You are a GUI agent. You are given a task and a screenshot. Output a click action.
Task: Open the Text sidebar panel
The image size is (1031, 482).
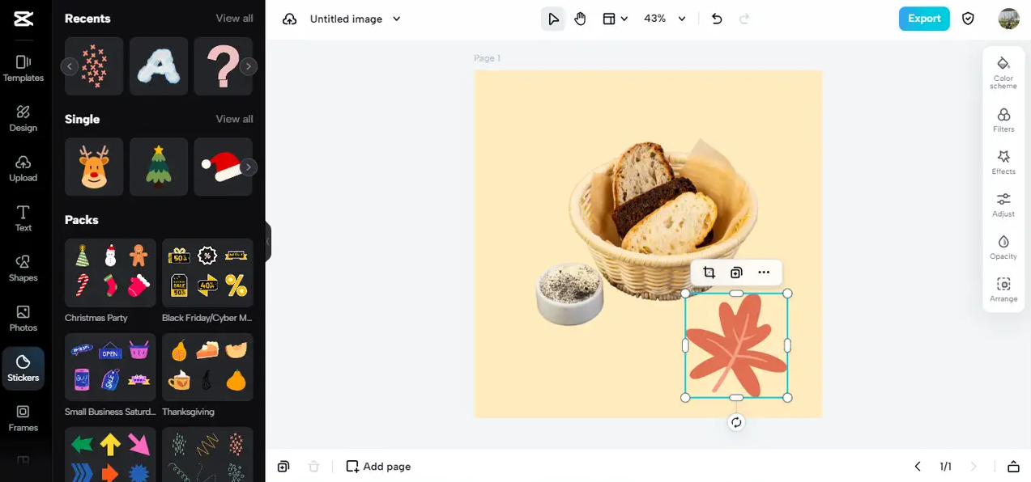(x=23, y=218)
